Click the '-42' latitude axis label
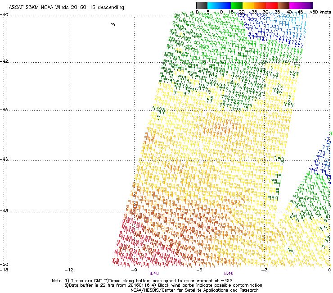Screen dimensions: 333x293 [4, 61]
